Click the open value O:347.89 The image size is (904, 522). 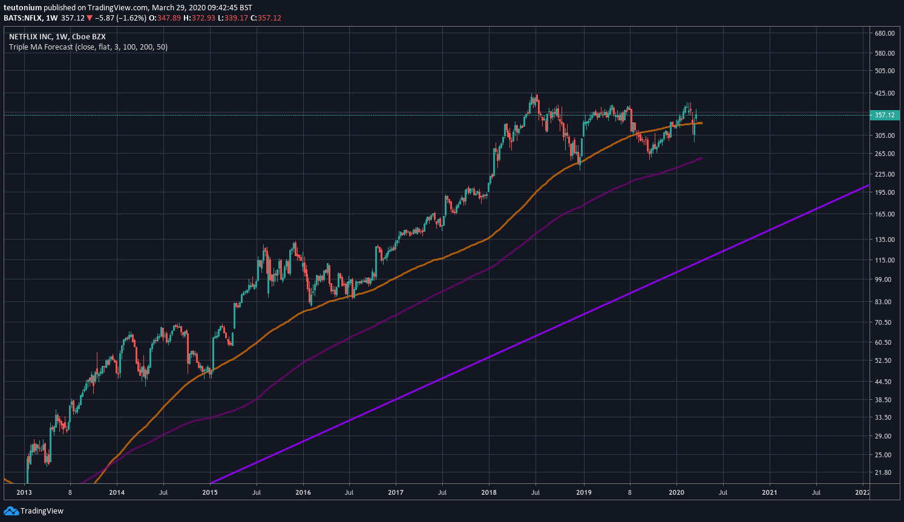[165, 18]
